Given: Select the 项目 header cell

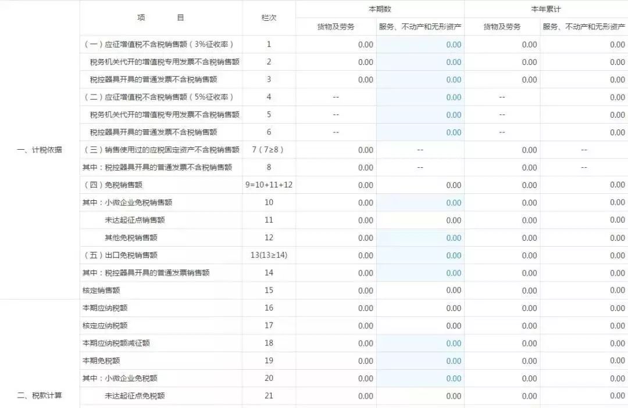Looking at the screenshot, I should pyautogui.click(x=161, y=17).
